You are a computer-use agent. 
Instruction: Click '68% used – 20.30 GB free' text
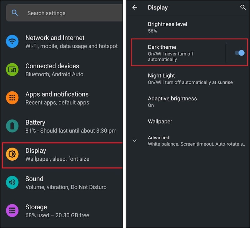pos(57,215)
